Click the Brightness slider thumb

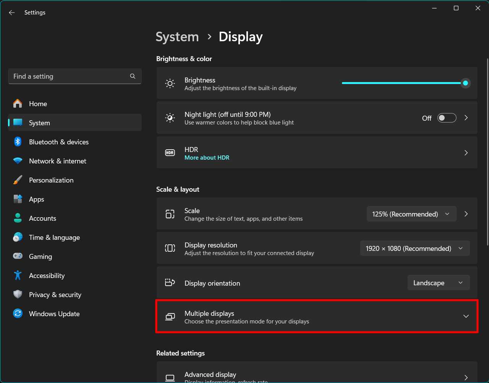[x=465, y=83]
